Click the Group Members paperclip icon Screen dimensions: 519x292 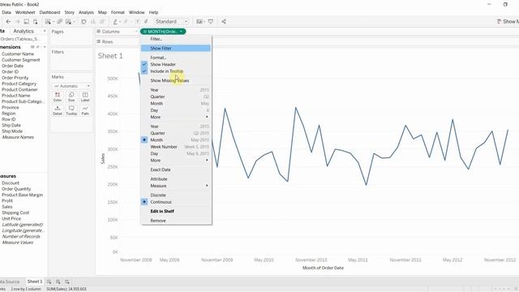(x=127, y=22)
